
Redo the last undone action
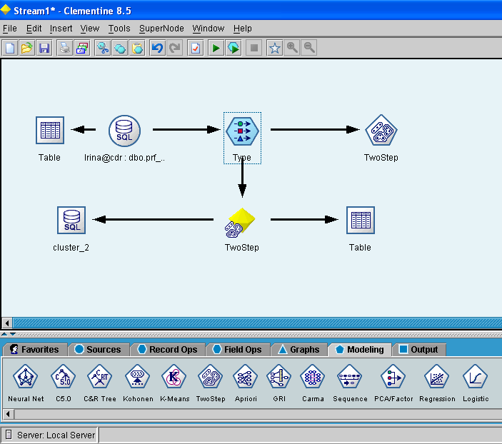tap(175, 48)
